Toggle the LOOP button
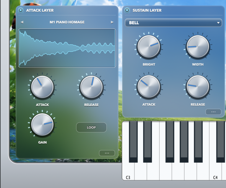The image size is (226, 188). [x=91, y=127]
